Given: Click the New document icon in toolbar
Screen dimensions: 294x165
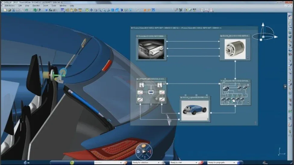Looking at the screenshot, I should pos(5,10).
